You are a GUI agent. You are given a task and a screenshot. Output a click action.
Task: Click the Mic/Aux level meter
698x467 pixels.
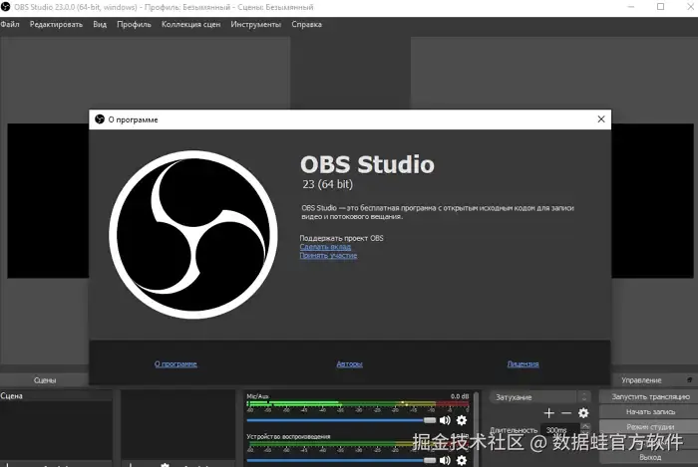click(x=358, y=403)
